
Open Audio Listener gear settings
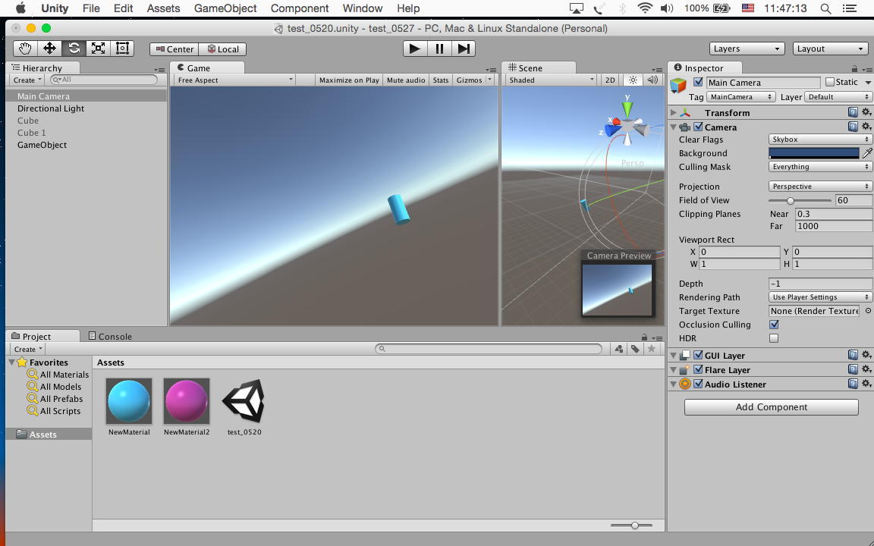point(866,384)
